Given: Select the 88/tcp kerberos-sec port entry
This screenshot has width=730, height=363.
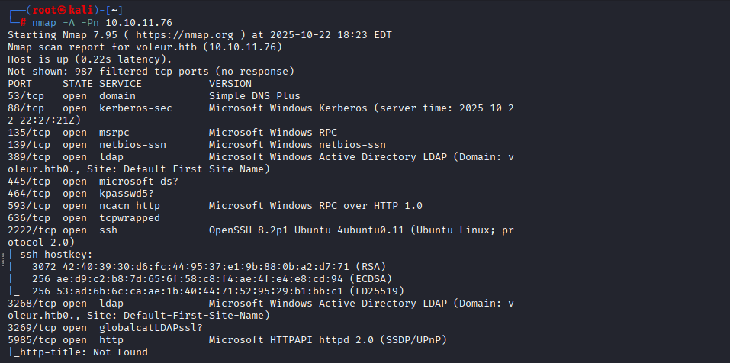Looking at the screenshot, I should pyautogui.click(x=26, y=108).
